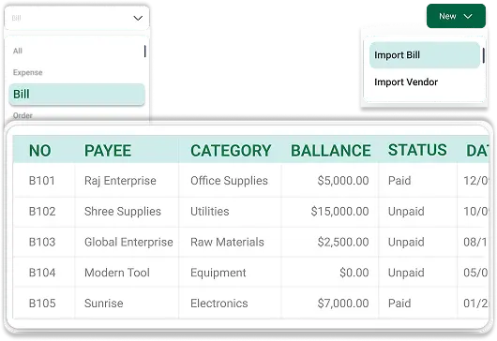This screenshot has height=341, width=497.
Task: Select payee Modern Tool
Action: [117, 273]
